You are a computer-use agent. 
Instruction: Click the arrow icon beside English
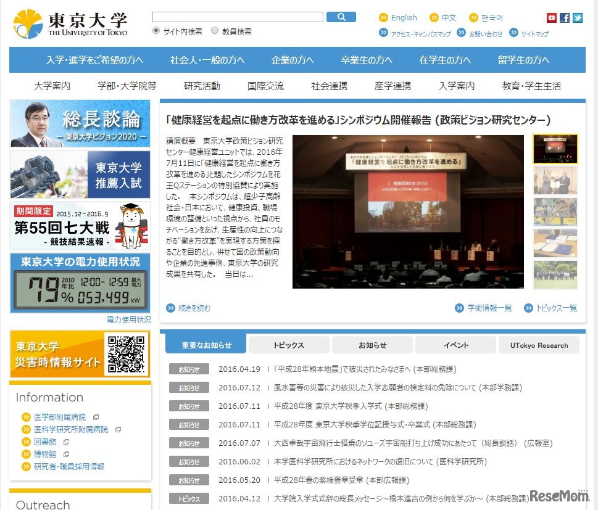click(383, 17)
